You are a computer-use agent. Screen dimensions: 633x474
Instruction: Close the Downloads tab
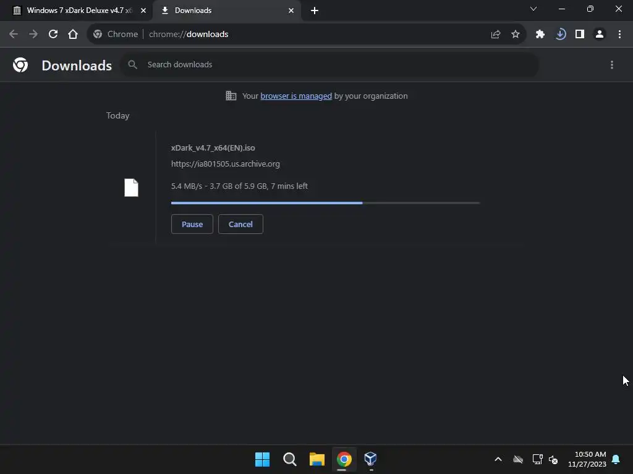coord(291,10)
